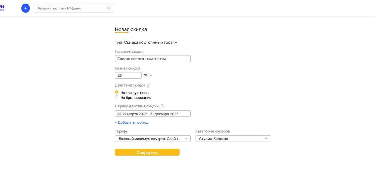Click the company logo at top left

click(2, 8)
